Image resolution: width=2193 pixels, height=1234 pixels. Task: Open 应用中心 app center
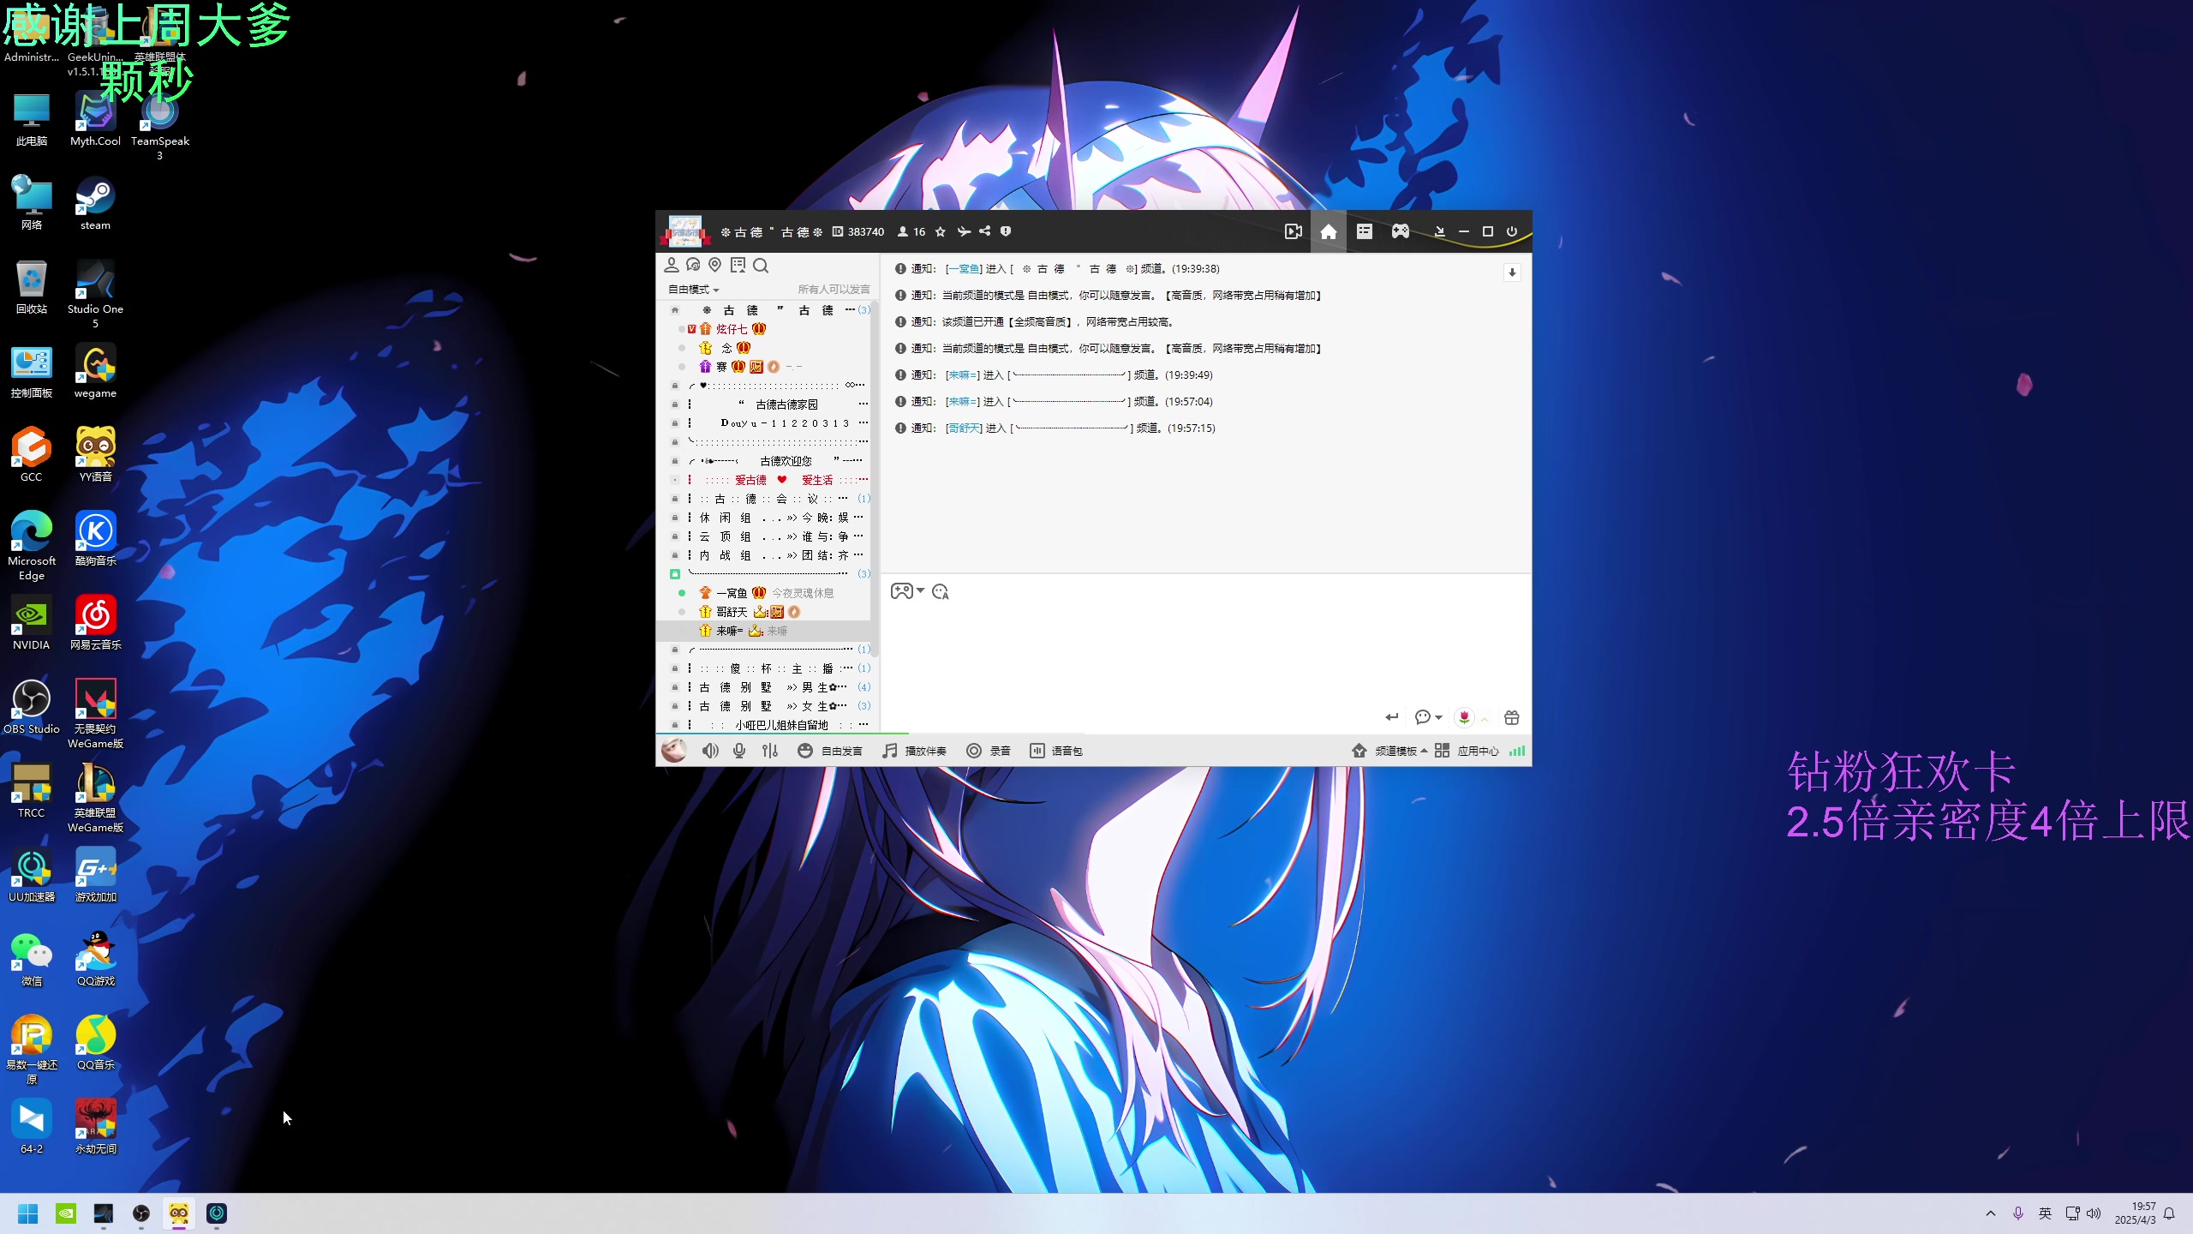pos(1467,751)
